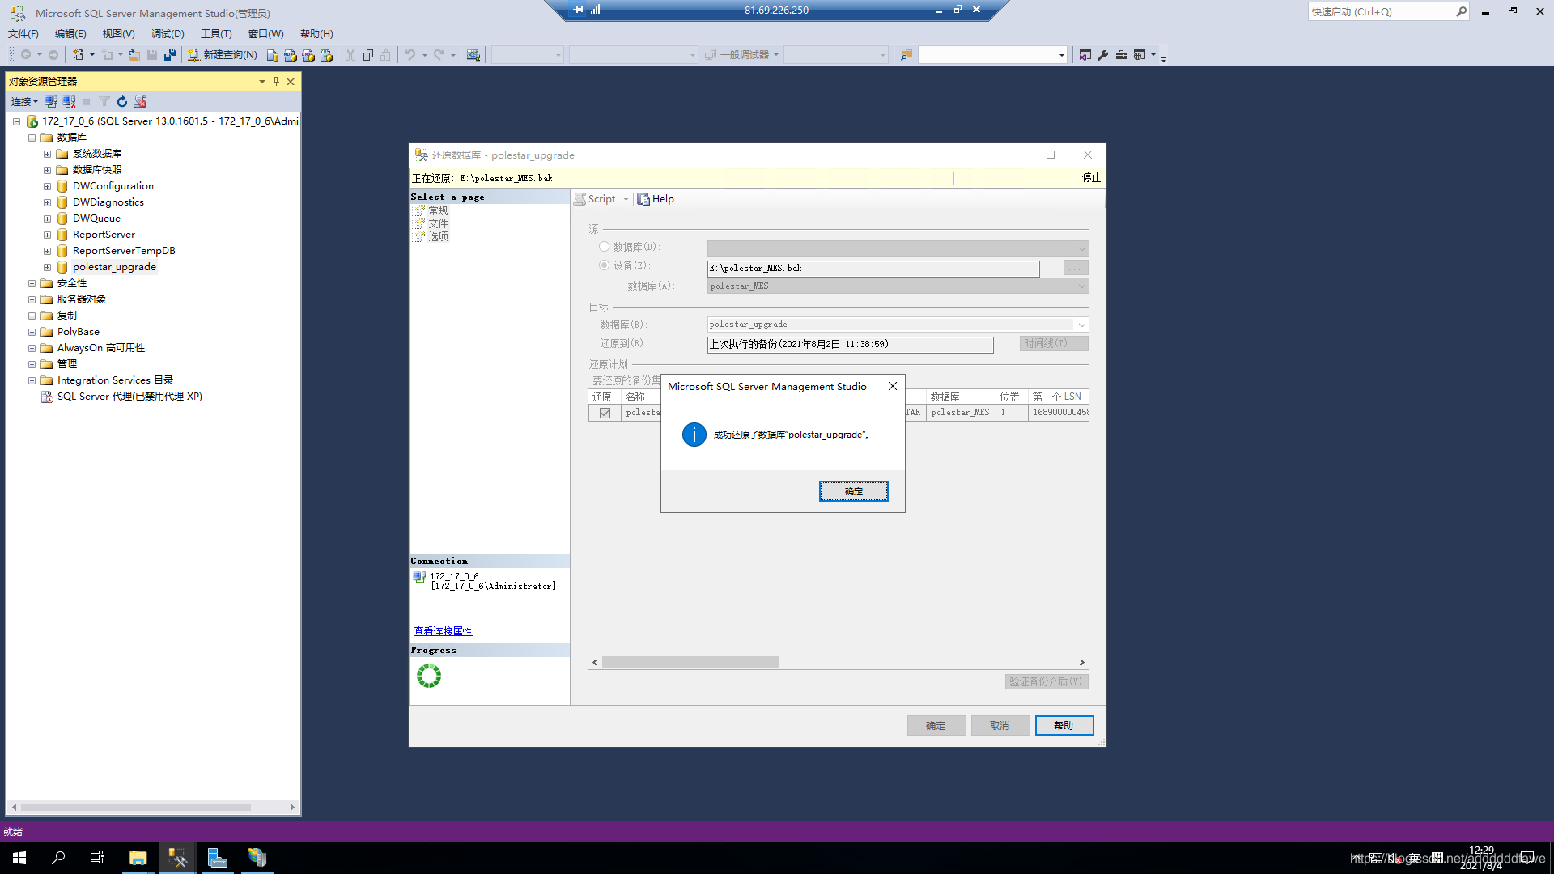Expand the polestar_upgrade database node
Image resolution: width=1554 pixels, height=874 pixels.
tap(47, 267)
